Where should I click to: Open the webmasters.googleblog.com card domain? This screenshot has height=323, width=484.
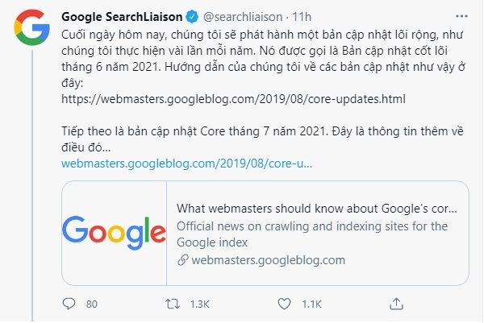click(x=269, y=260)
